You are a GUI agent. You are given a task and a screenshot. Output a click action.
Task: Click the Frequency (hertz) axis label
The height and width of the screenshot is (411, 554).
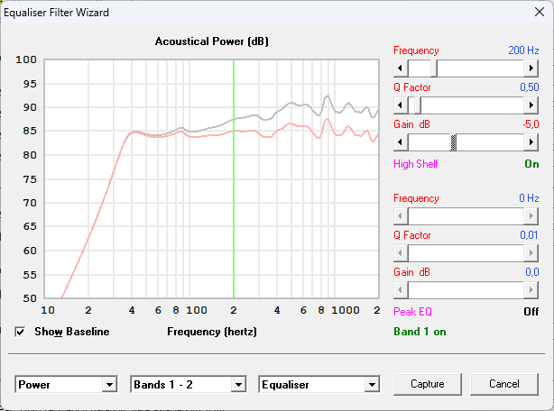pyautogui.click(x=212, y=332)
